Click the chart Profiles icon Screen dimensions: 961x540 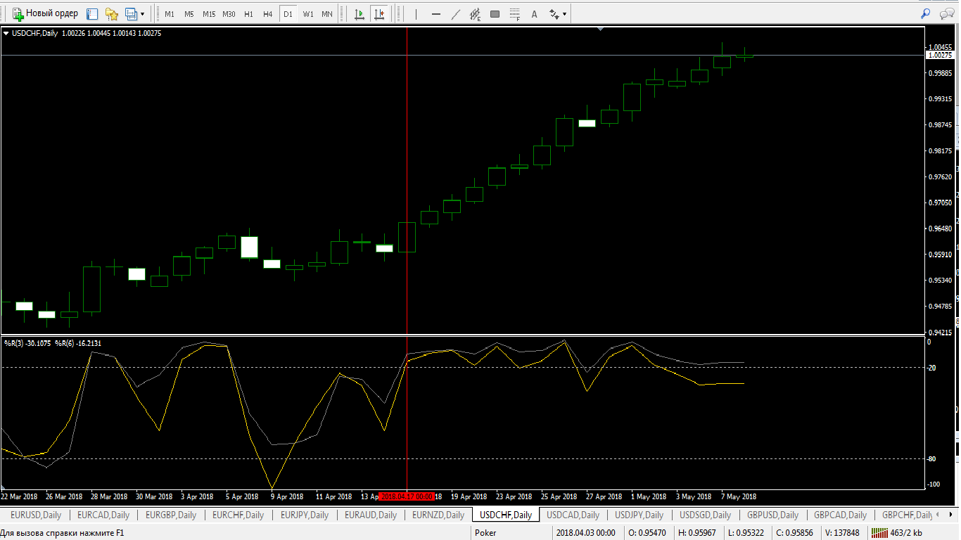point(131,13)
